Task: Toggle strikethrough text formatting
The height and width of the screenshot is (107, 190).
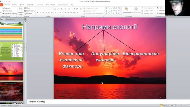Action: pos(49,12)
